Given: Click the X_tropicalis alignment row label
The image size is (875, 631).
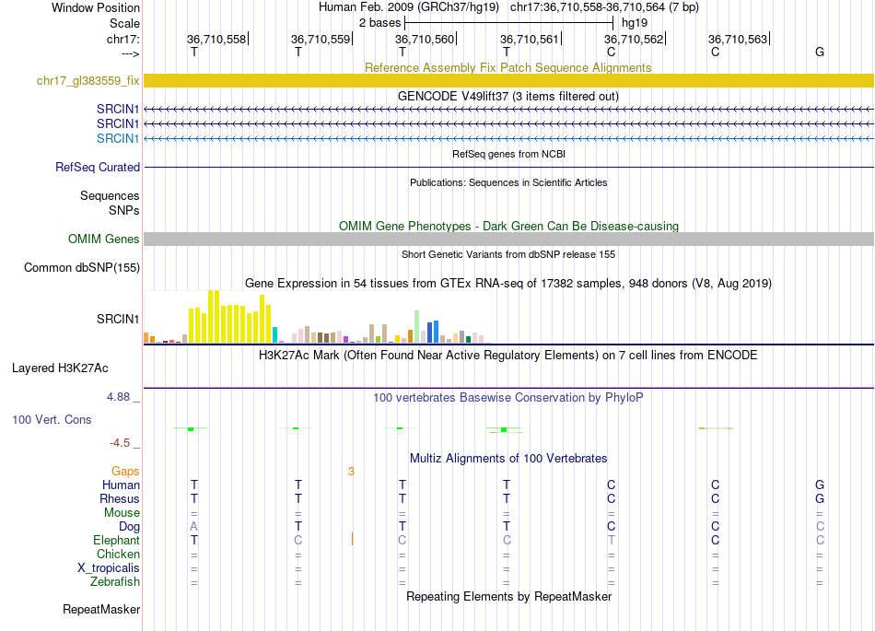Looking at the screenshot, I should pos(109,568).
